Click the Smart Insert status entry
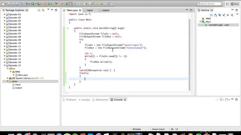241x135 pixels. click(x=158, y=129)
